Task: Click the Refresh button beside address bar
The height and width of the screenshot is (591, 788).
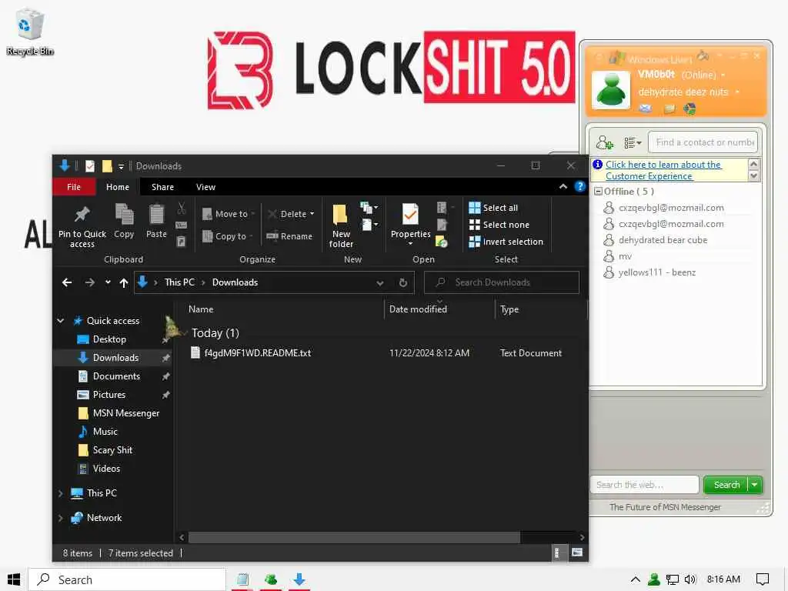Action: click(403, 282)
